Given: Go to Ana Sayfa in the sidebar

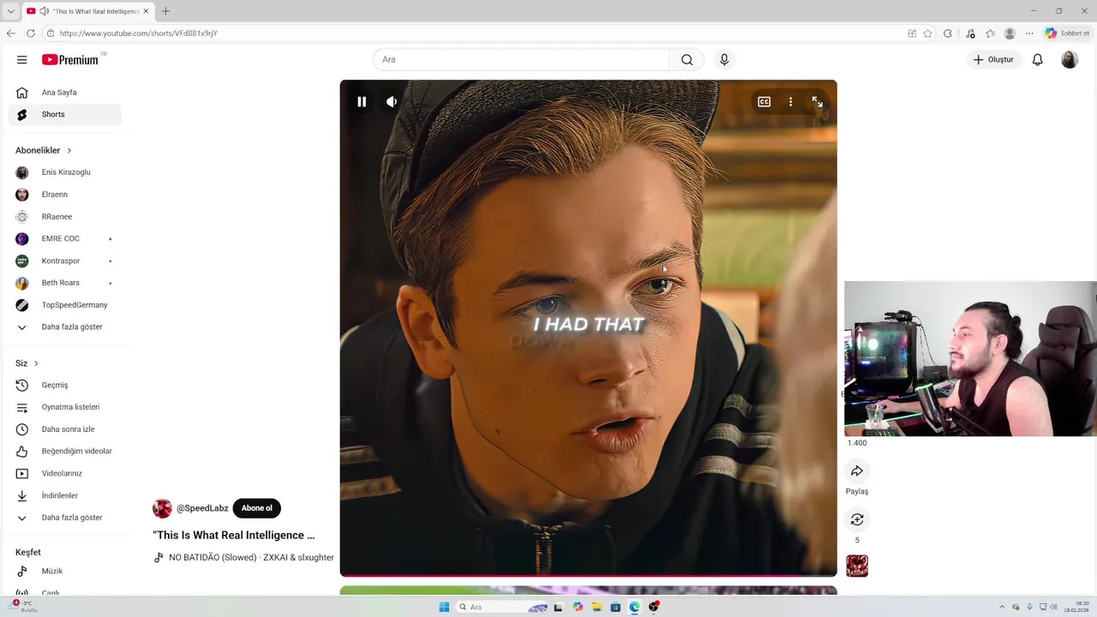Looking at the screenshot, I should (x=65, y=93).
